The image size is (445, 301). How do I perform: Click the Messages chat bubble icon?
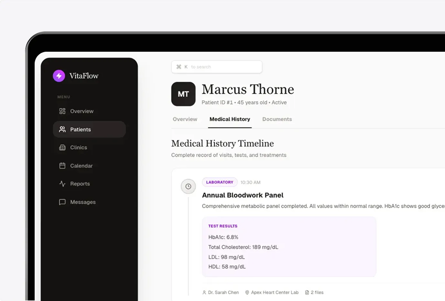click(62, 202)
